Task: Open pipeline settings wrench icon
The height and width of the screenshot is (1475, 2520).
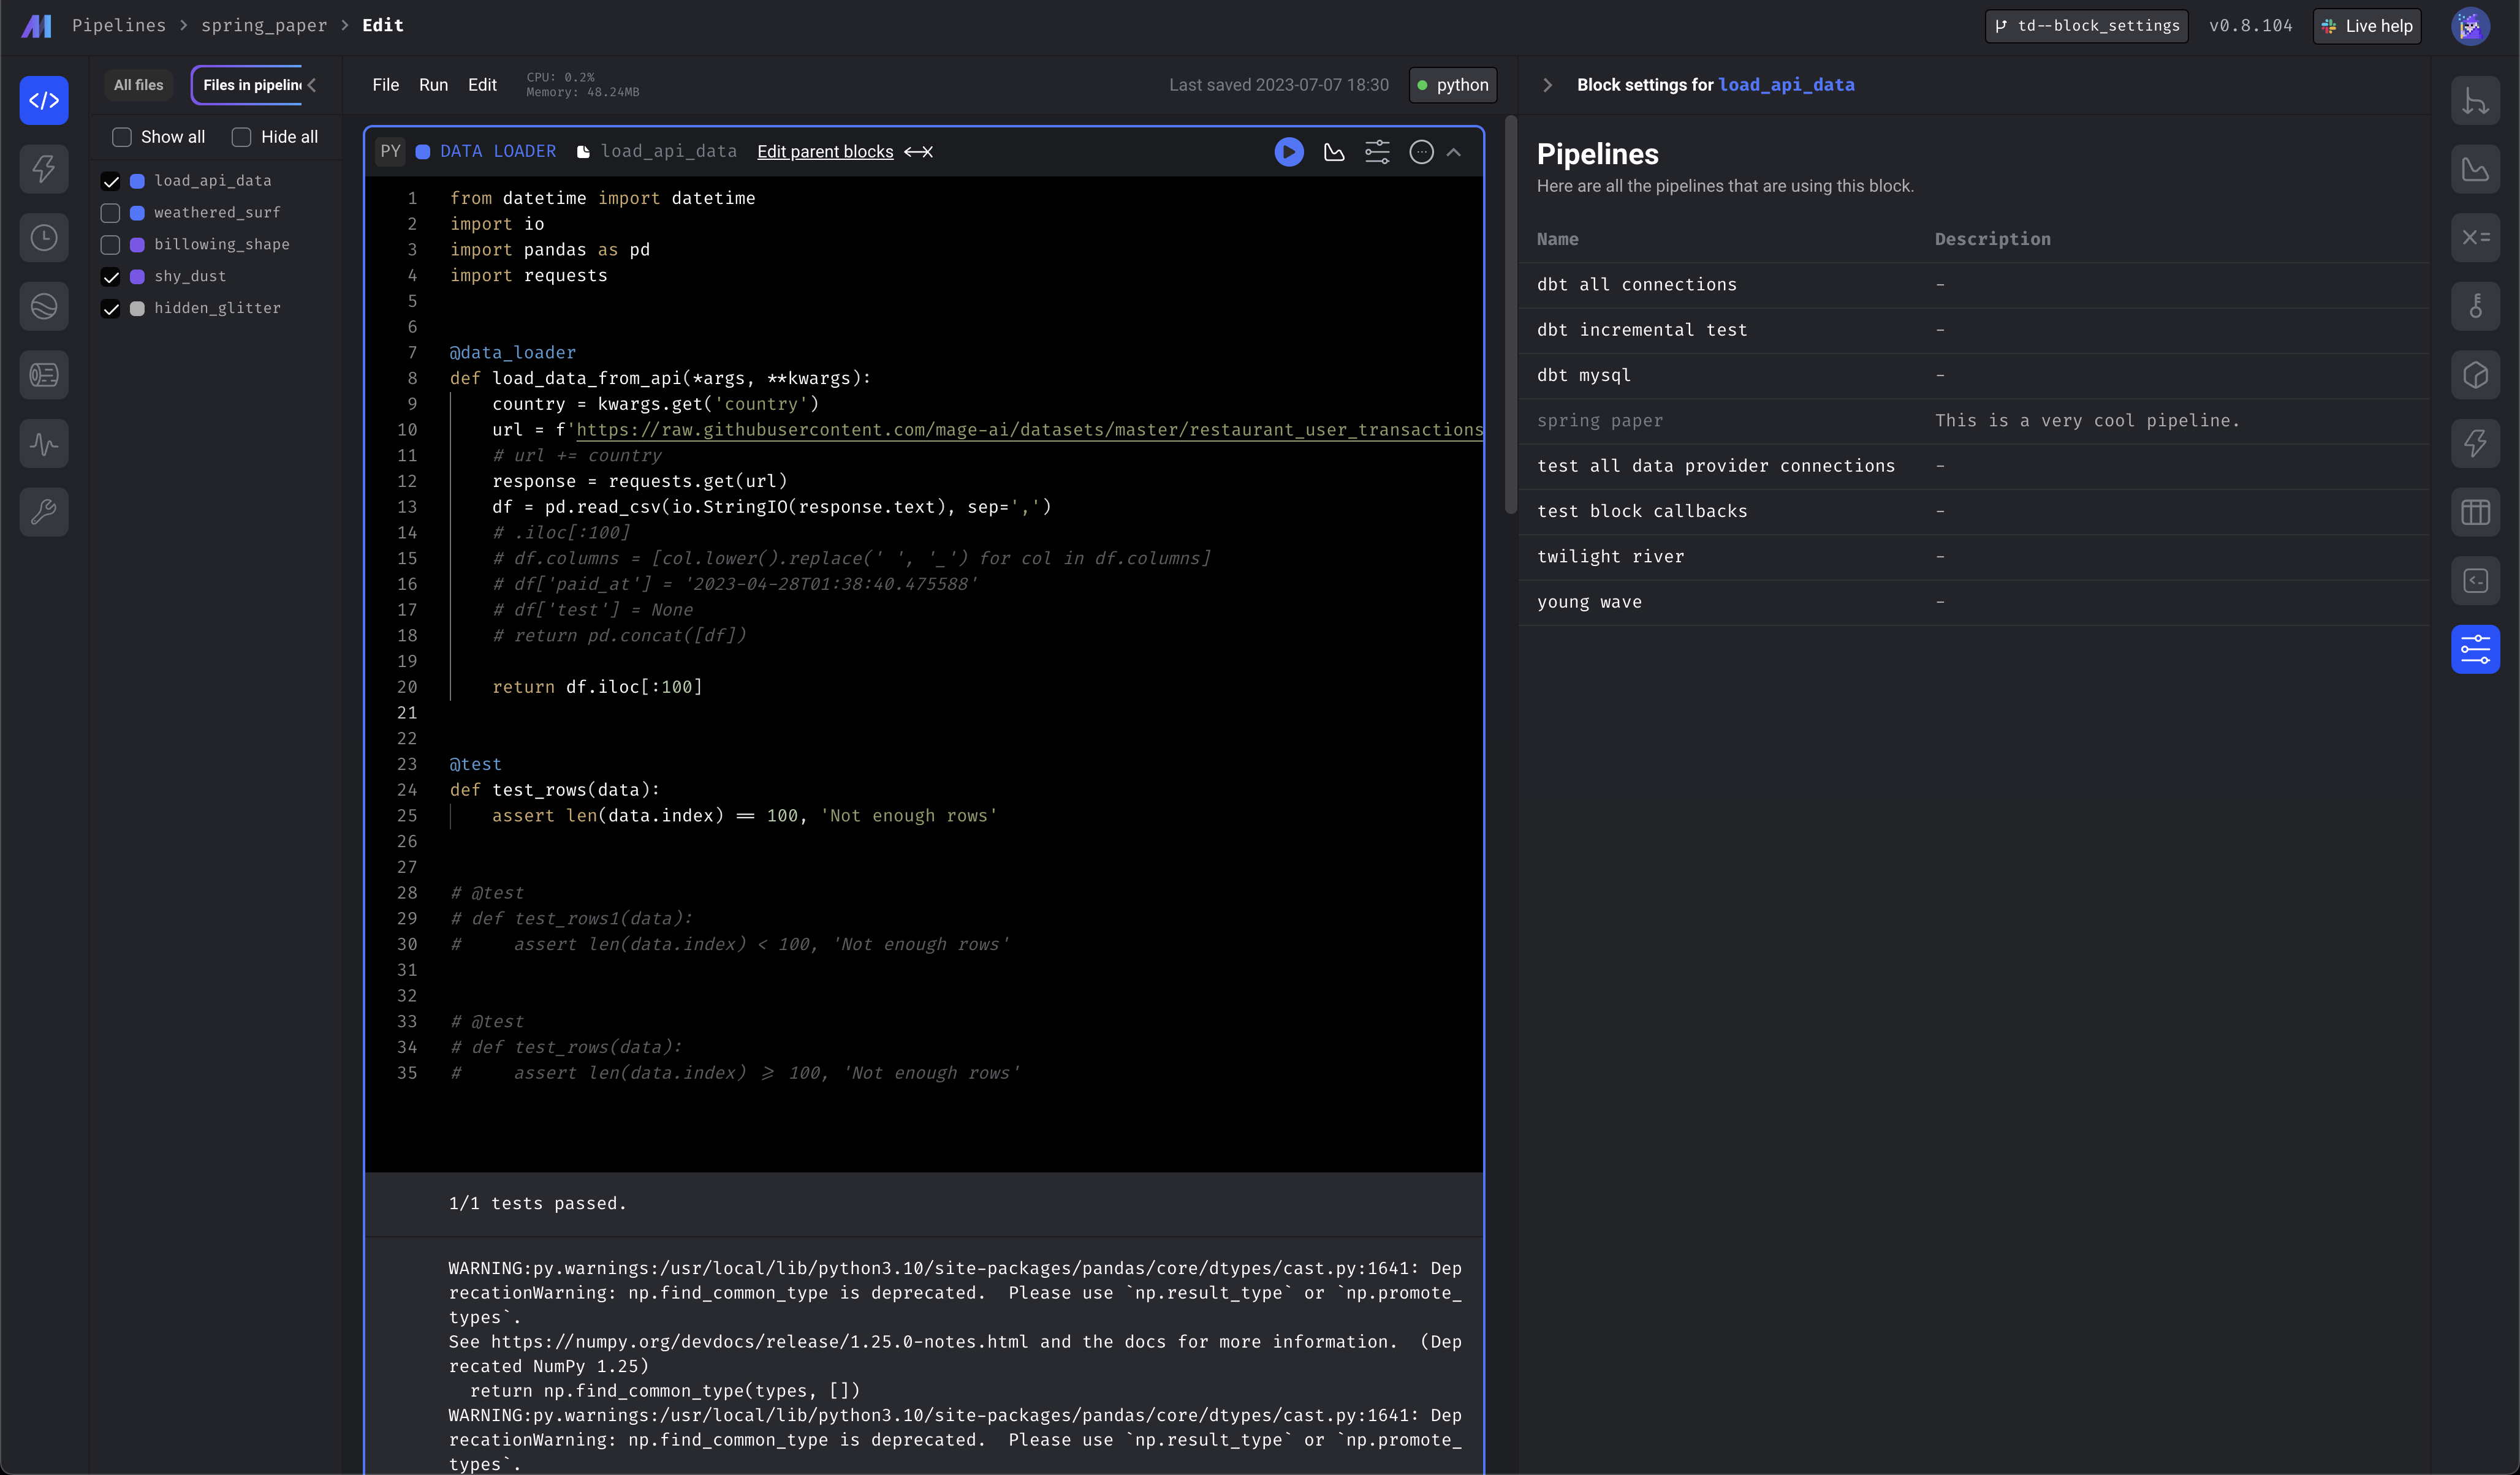Action: click(x=44, y=511)
